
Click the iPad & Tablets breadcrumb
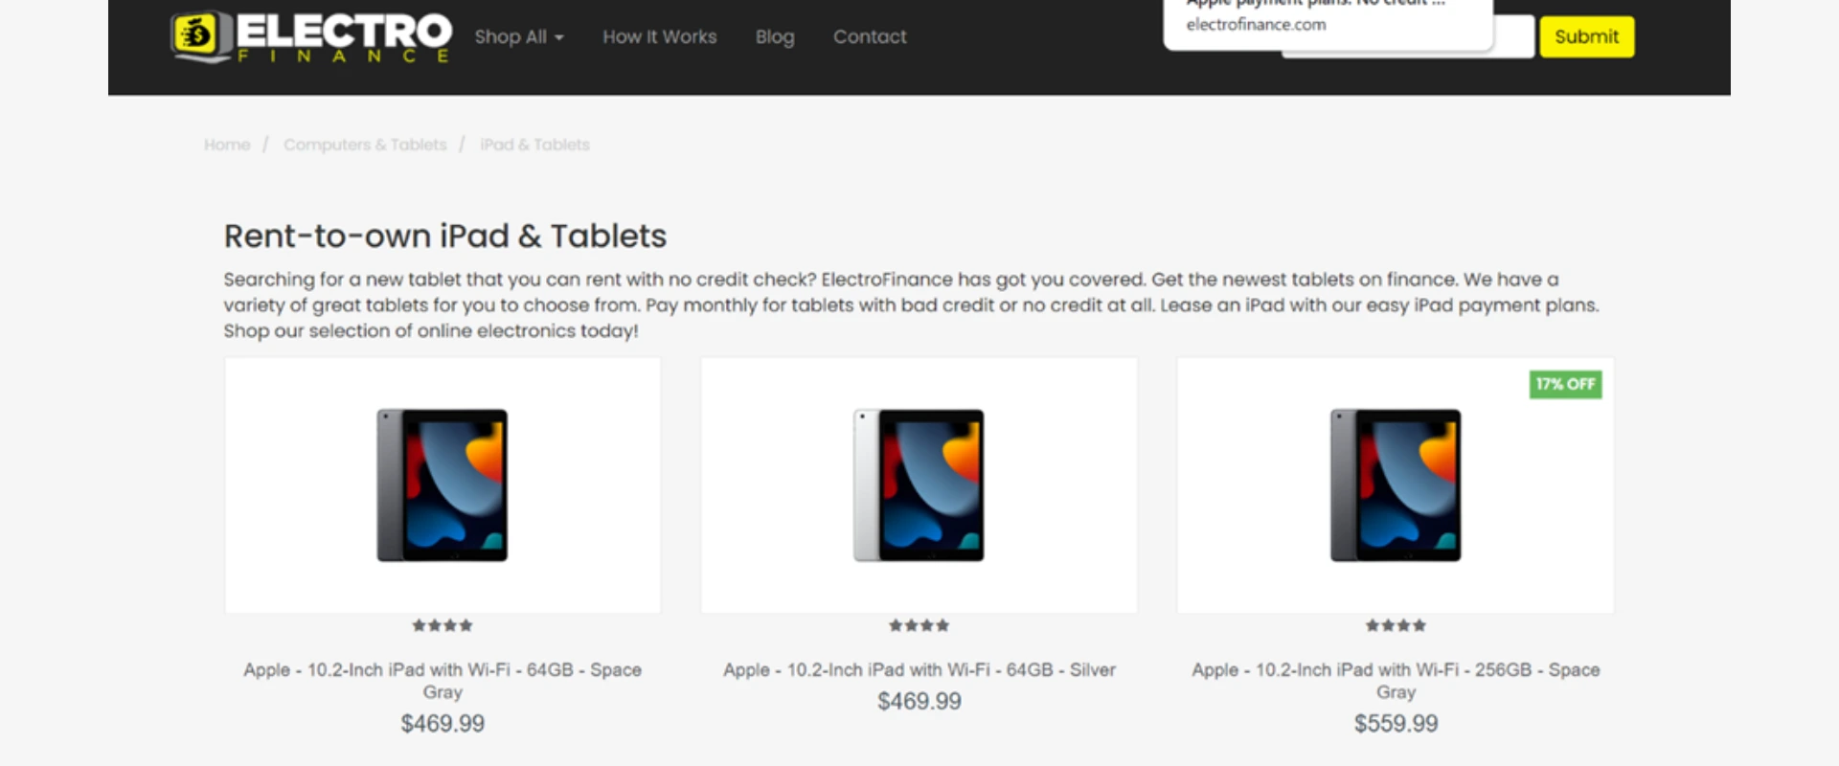(534, 145)
